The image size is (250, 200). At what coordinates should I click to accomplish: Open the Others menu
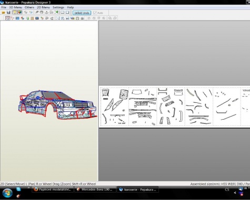coord(29,7)
